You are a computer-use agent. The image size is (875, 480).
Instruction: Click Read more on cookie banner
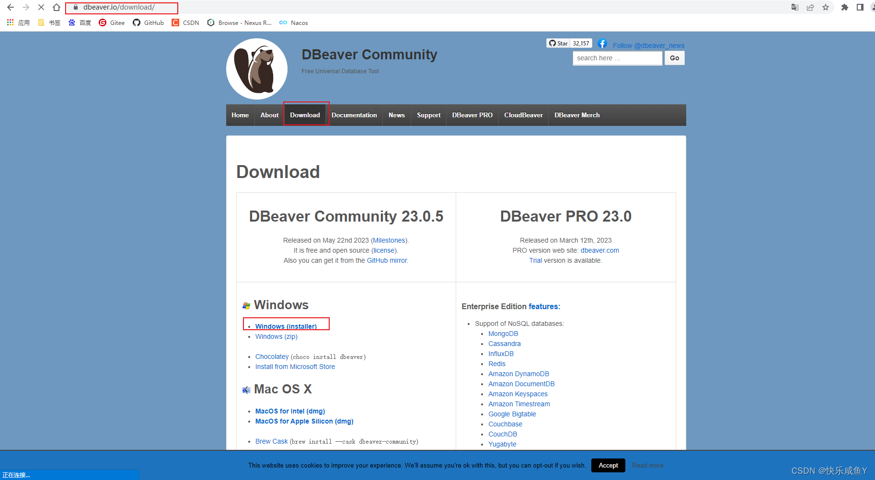point(648,465)
